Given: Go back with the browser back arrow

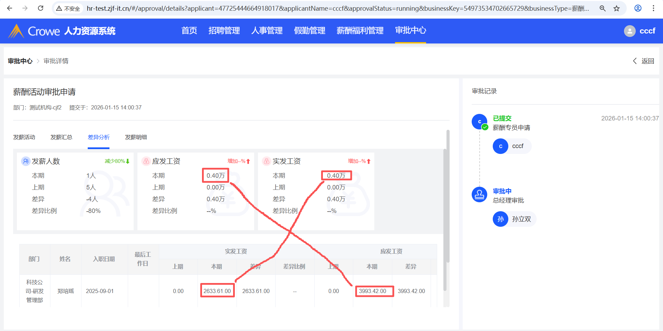Looking at the screenshot, I should (x=10, y=8).
